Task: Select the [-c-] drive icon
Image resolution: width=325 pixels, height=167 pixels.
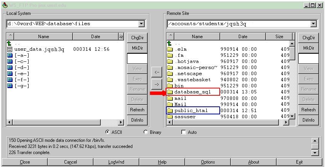Action: [x=10, y=61]
